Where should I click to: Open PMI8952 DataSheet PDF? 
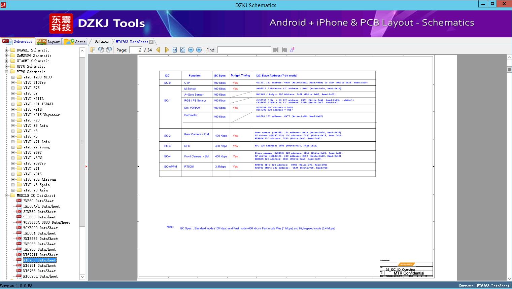coord(40,239)
